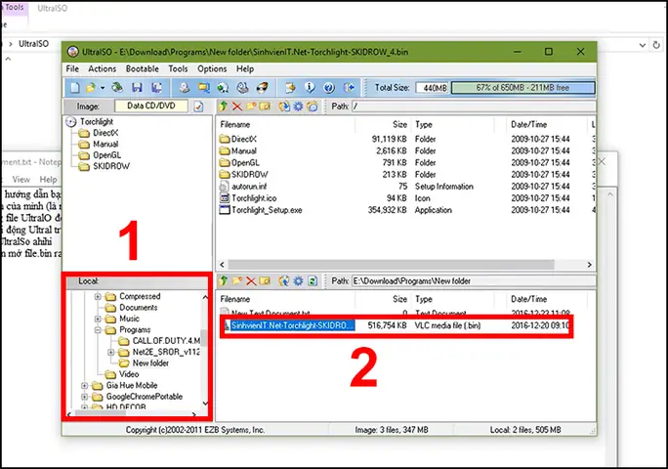Click the Make CD/DVD Image icon
The image size is (668, 469).
tap(184, 88)
